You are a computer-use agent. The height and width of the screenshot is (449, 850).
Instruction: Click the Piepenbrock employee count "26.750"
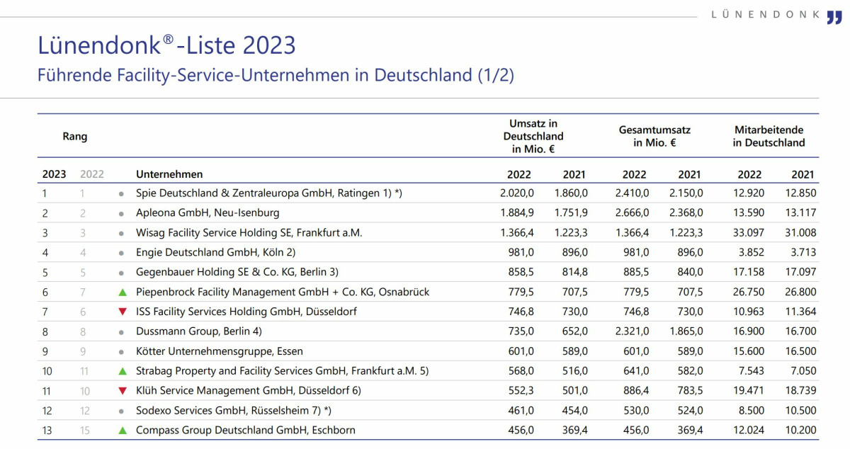click(x=748, y=292)
